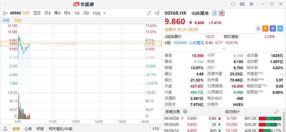
Task: Click the 52周最低 value 0.560
Action: (238, 92)
